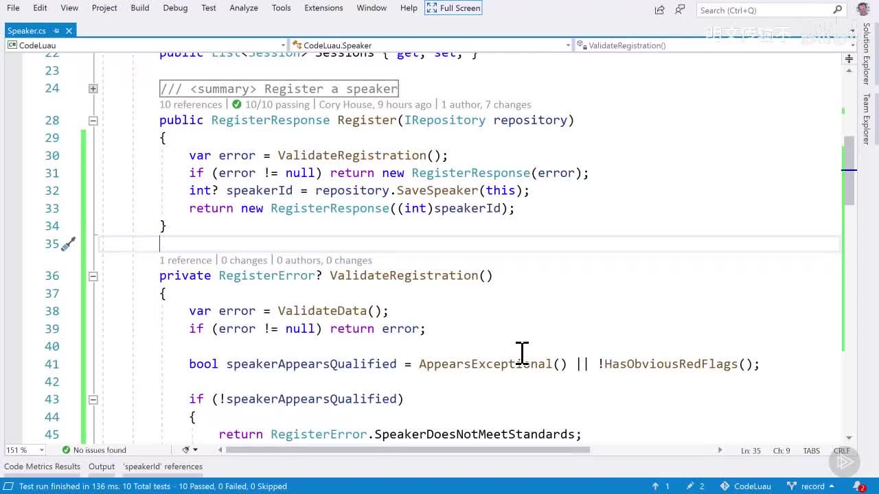Open the Team Explorer side tab
The width and height of the screenshot is (879, 494).
click(867, 119)
